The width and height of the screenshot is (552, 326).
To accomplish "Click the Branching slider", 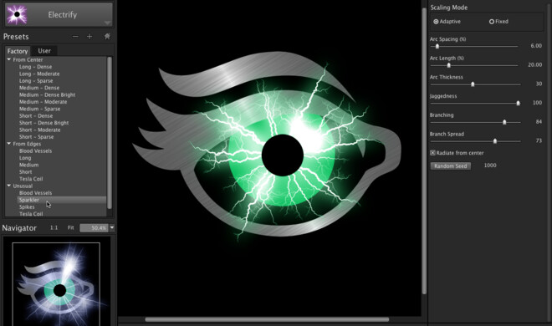I will pos(475,122).
